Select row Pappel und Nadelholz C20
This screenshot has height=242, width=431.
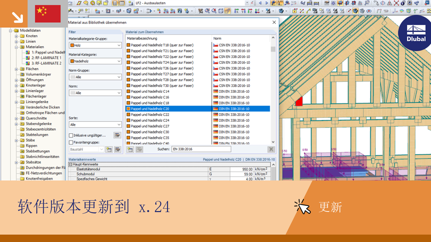click(x=198, y=109)
